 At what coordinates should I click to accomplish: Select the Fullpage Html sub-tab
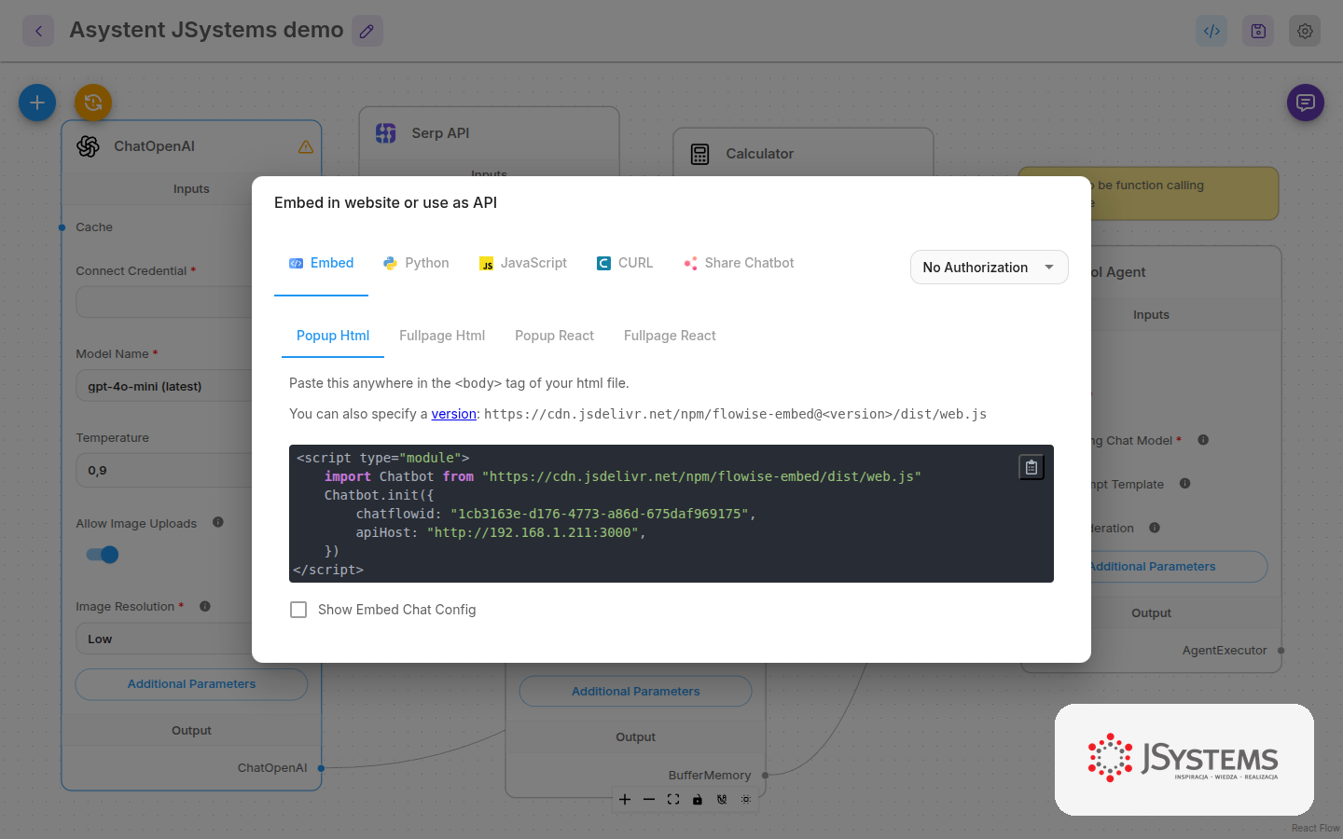pos(442,336)
